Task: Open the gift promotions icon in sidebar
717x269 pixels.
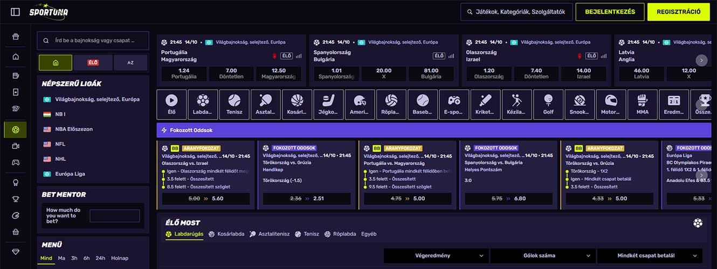Action: click(15, 37)
